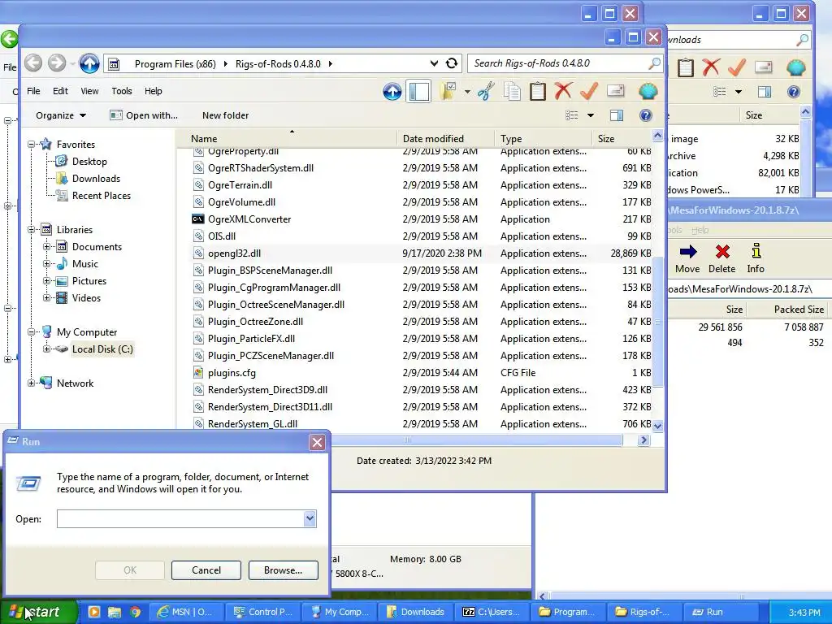Expand the Documents library node
Viewport: 832px width, 624px height.
pos(46,247)
